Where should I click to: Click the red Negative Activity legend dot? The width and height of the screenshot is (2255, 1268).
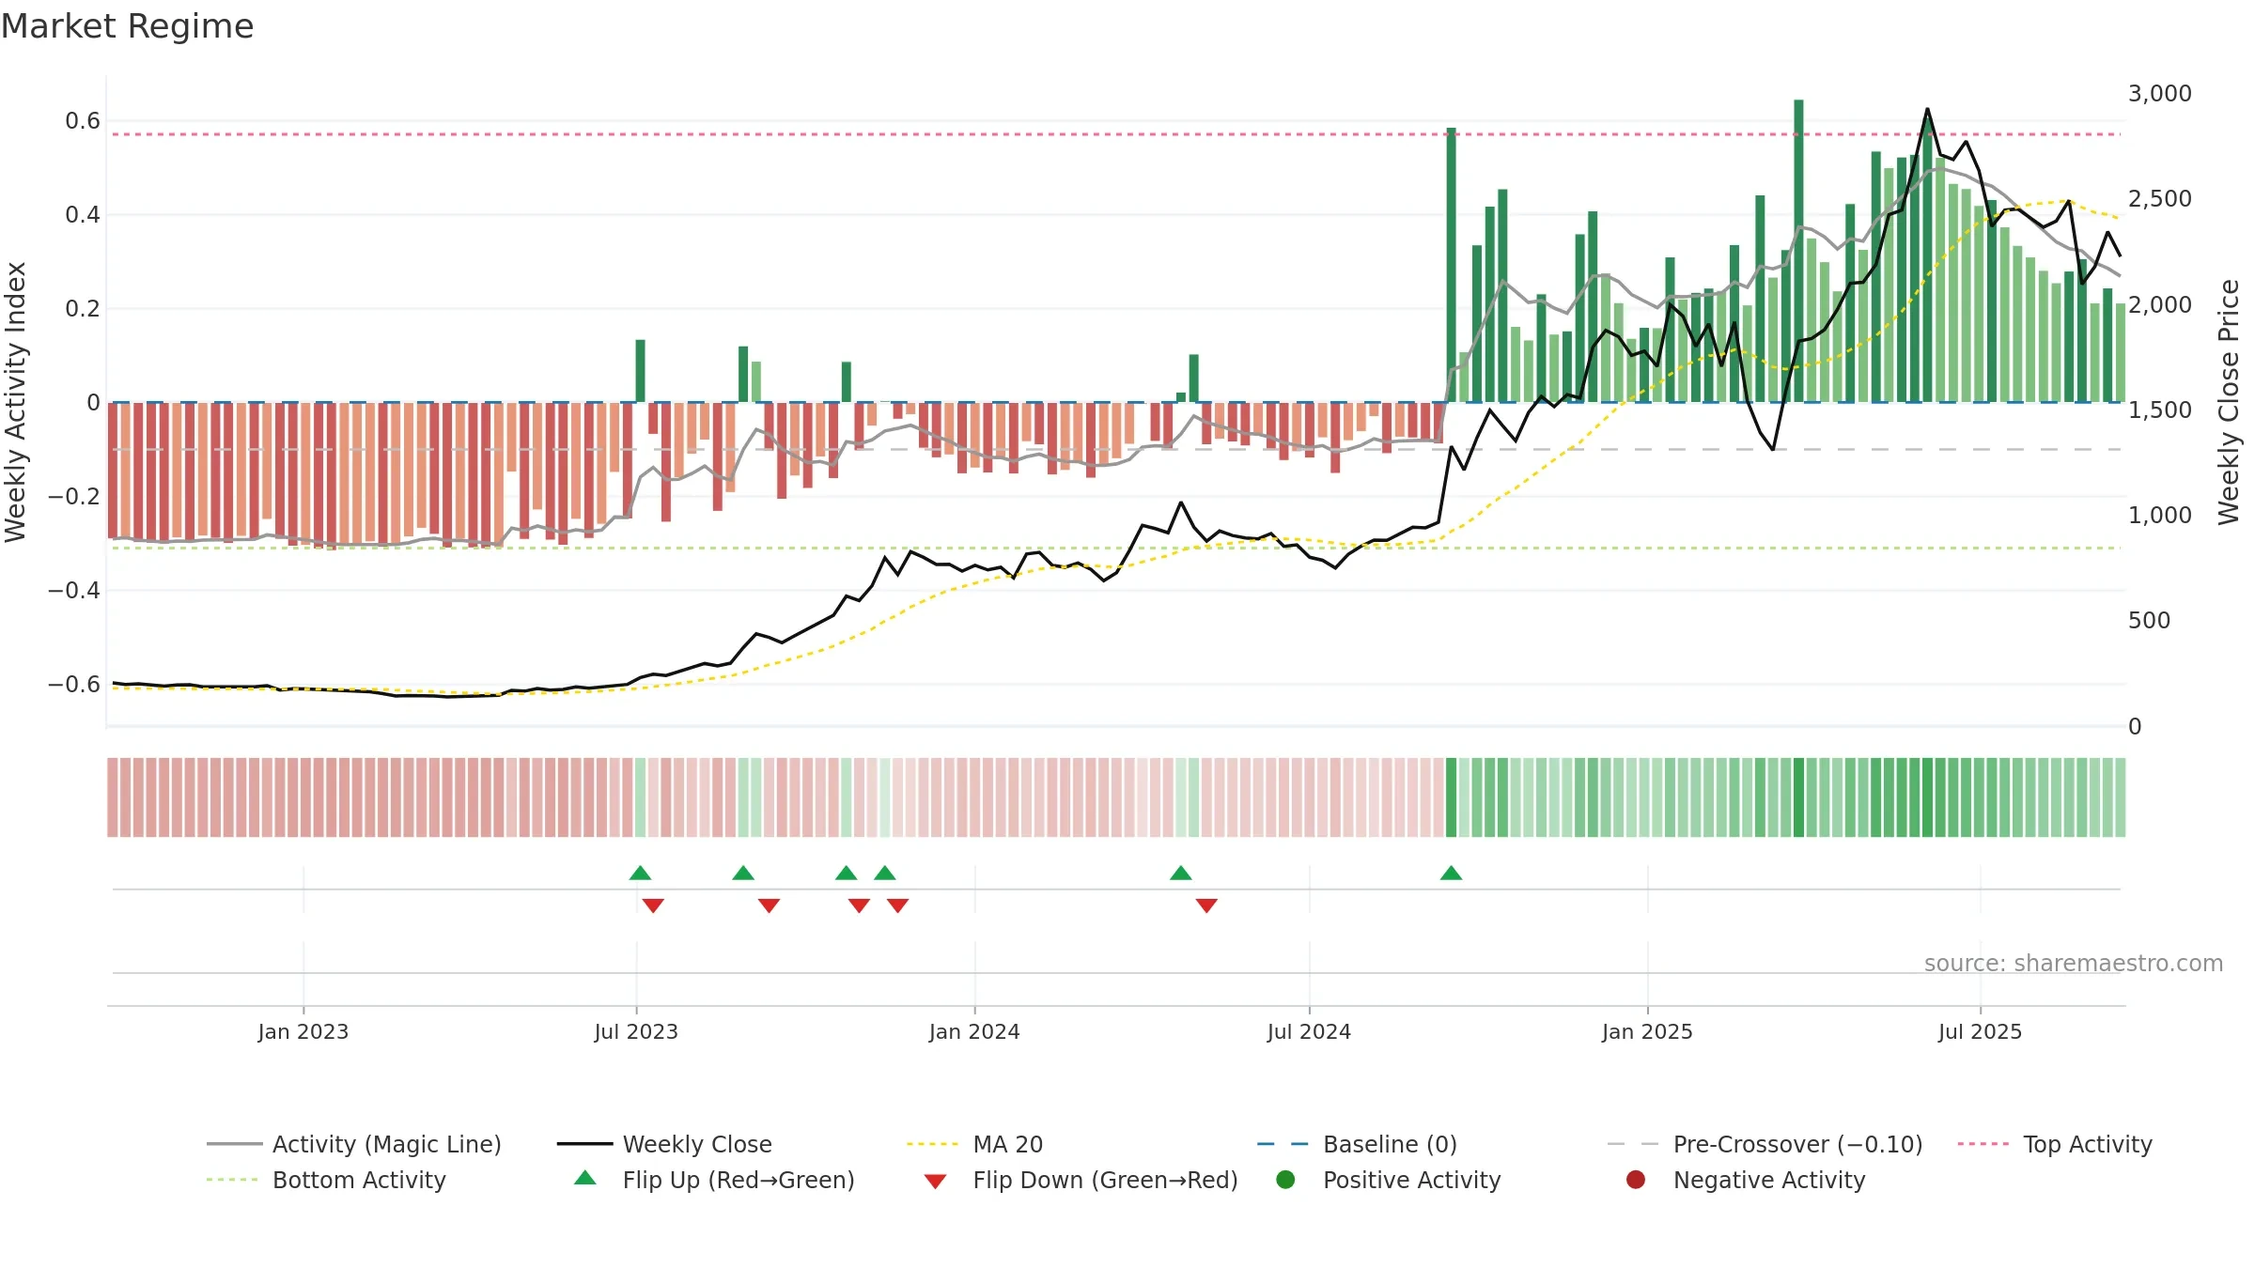click(x=1636, y=1180)
